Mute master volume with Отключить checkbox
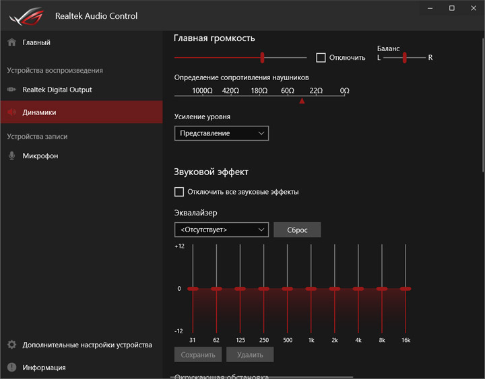 (x=321, y=57)
